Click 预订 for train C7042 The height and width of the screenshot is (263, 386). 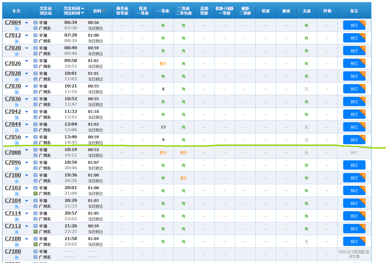pos(354,114)
